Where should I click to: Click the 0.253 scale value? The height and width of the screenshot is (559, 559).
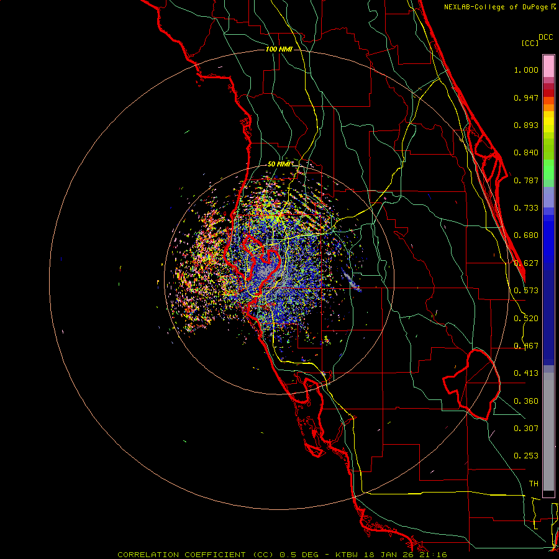[526, 456]
